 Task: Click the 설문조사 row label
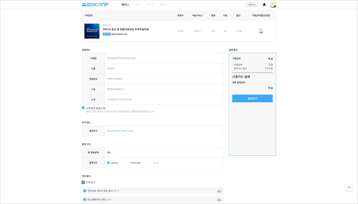[93, 131]
